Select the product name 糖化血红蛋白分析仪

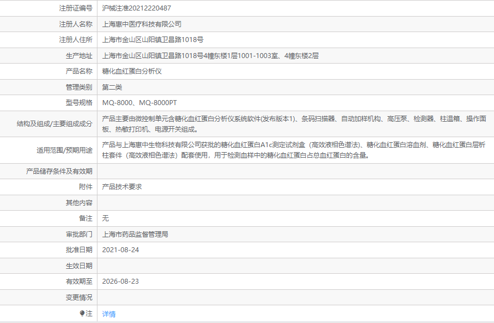click(132, 71)
